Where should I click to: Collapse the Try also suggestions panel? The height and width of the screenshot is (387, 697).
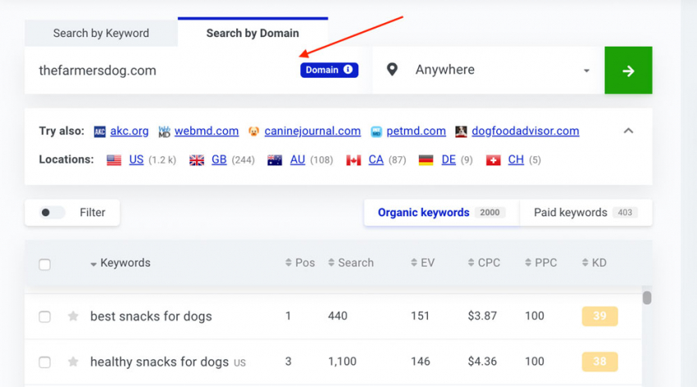coord(628,131)
